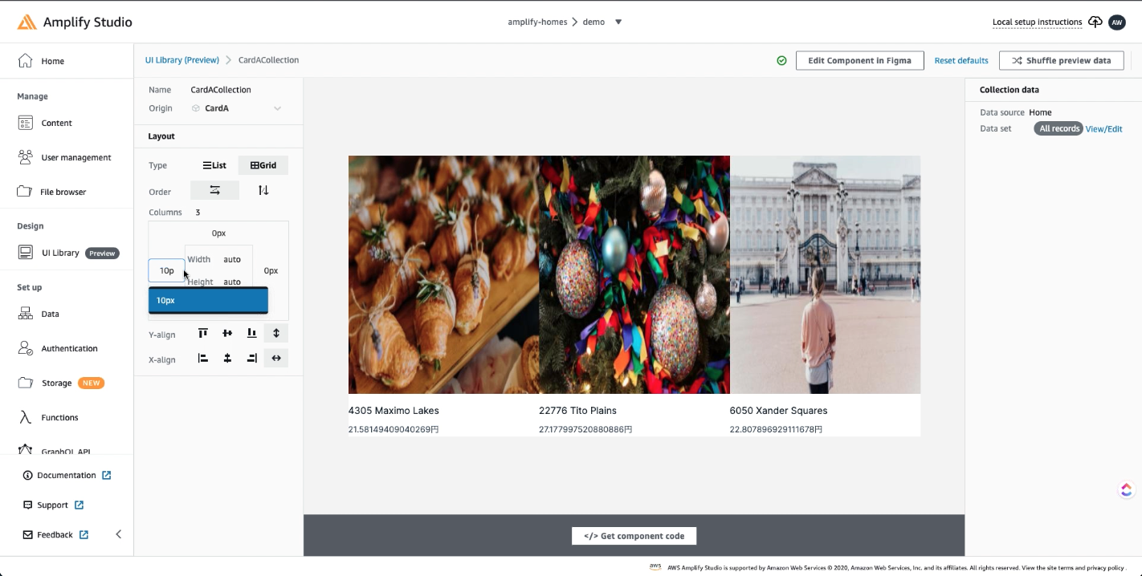Click the ClickUp floating icon
Image resolution: width=1142 pixels, height=576 pixels.
click(x=1126, y=489)
